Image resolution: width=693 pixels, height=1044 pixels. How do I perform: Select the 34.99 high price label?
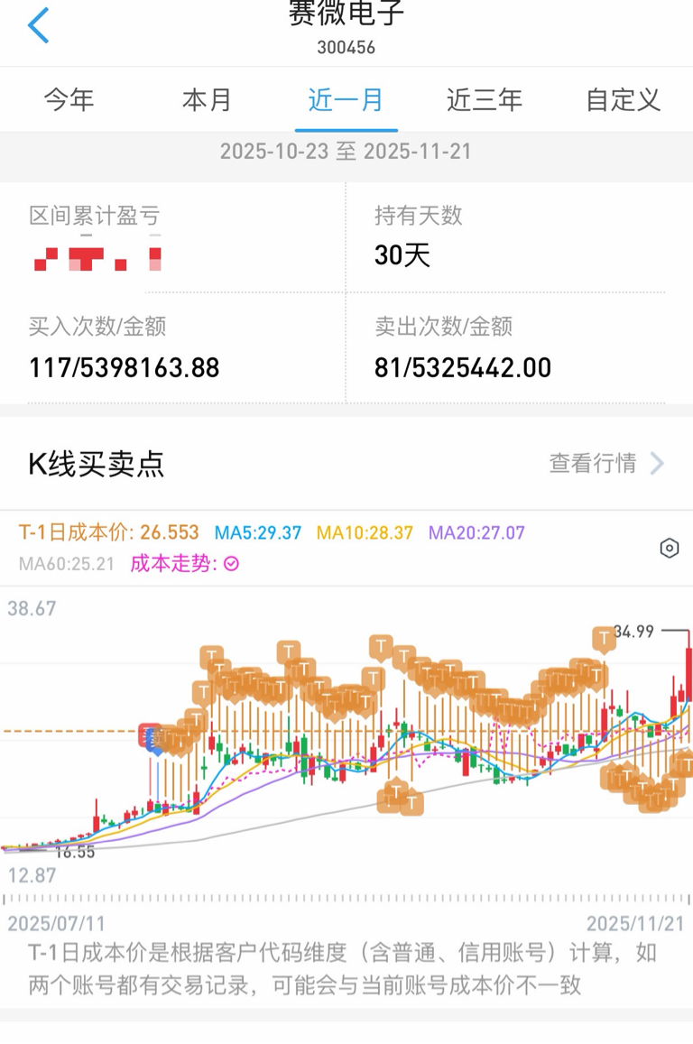[634, 632]
